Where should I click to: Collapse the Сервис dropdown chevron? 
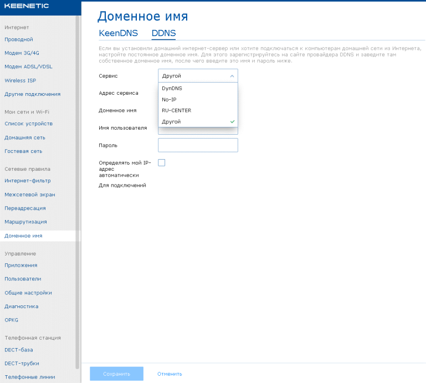[x=232, y=76]
